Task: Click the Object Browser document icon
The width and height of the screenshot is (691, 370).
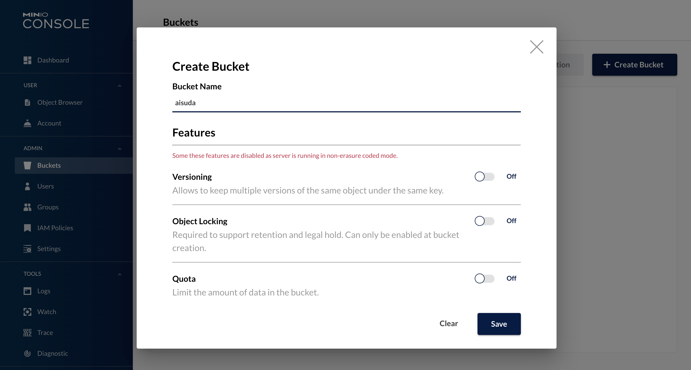Action: 27,103
